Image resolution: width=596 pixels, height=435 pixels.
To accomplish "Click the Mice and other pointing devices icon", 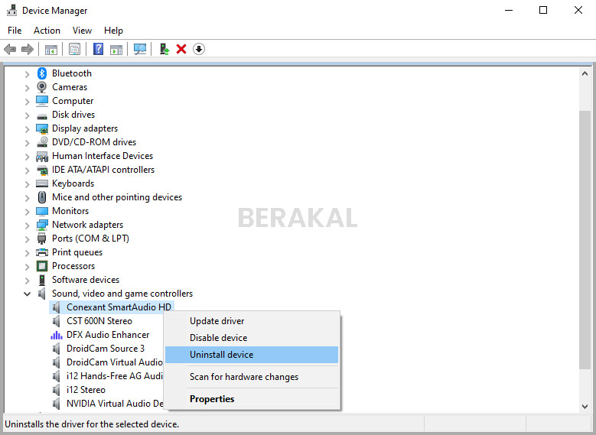I will pyautogui.click(x=42, y=197).
